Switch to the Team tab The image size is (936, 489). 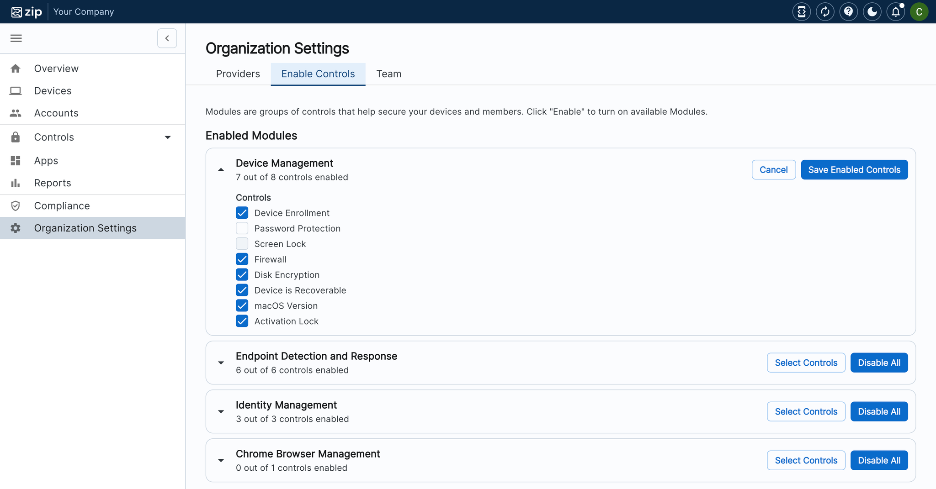tap(388, 74)
